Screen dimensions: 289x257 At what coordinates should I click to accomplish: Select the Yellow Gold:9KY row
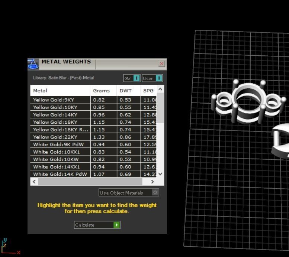point(93,100)
